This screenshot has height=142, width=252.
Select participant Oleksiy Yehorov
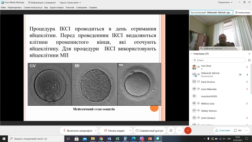point(220,111)
